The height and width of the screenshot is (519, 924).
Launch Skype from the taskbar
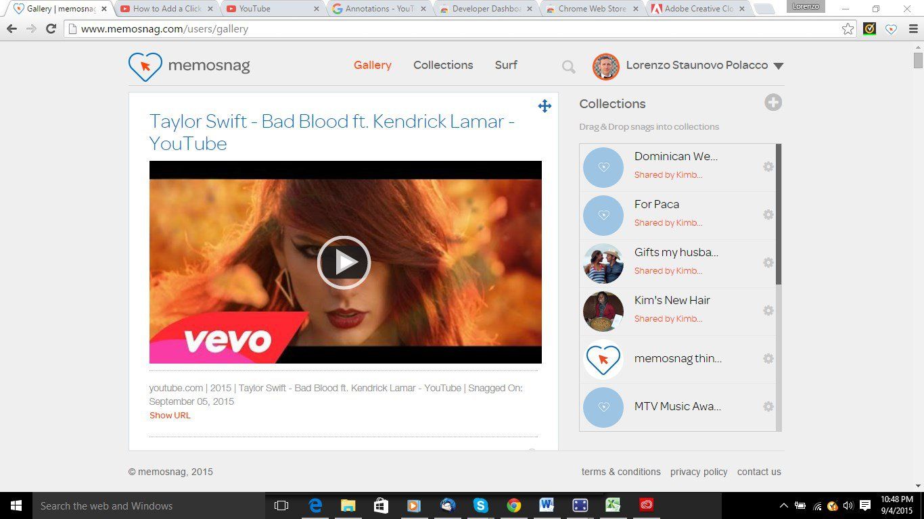tap(481, 505)
